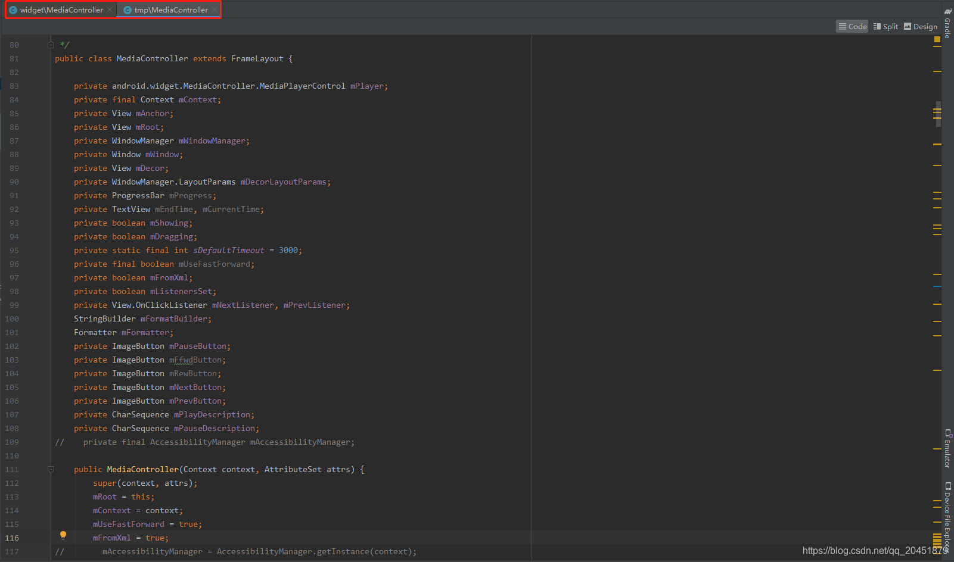Click 'mDecorLayoutParams' on line 90
The image size is (954, 562).
283,182
